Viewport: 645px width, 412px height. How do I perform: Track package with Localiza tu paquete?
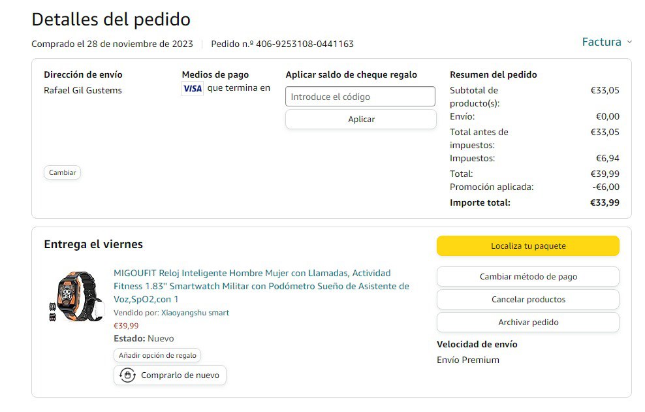(x=527, y=246)
